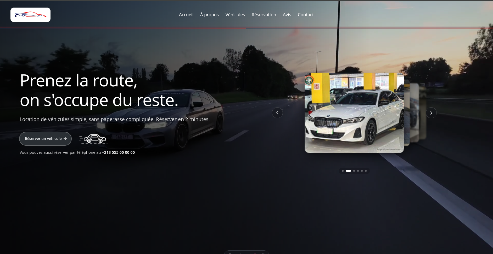Jump to the third carousel dot

pyautogui.click(x=354, y=171)
